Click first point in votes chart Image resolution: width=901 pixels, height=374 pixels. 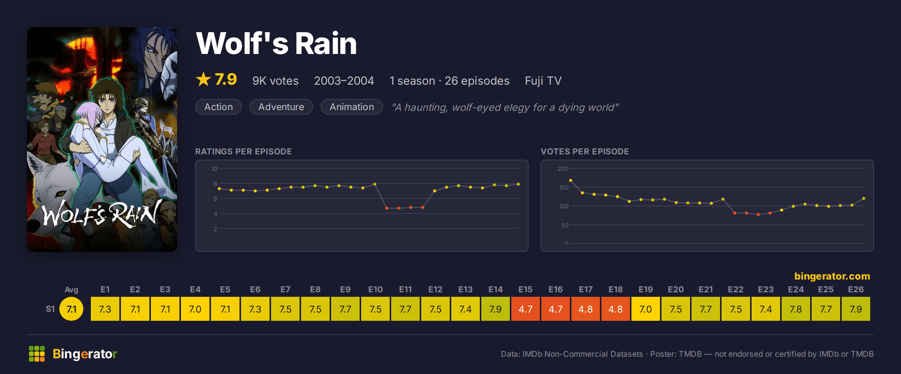(571, 180)
